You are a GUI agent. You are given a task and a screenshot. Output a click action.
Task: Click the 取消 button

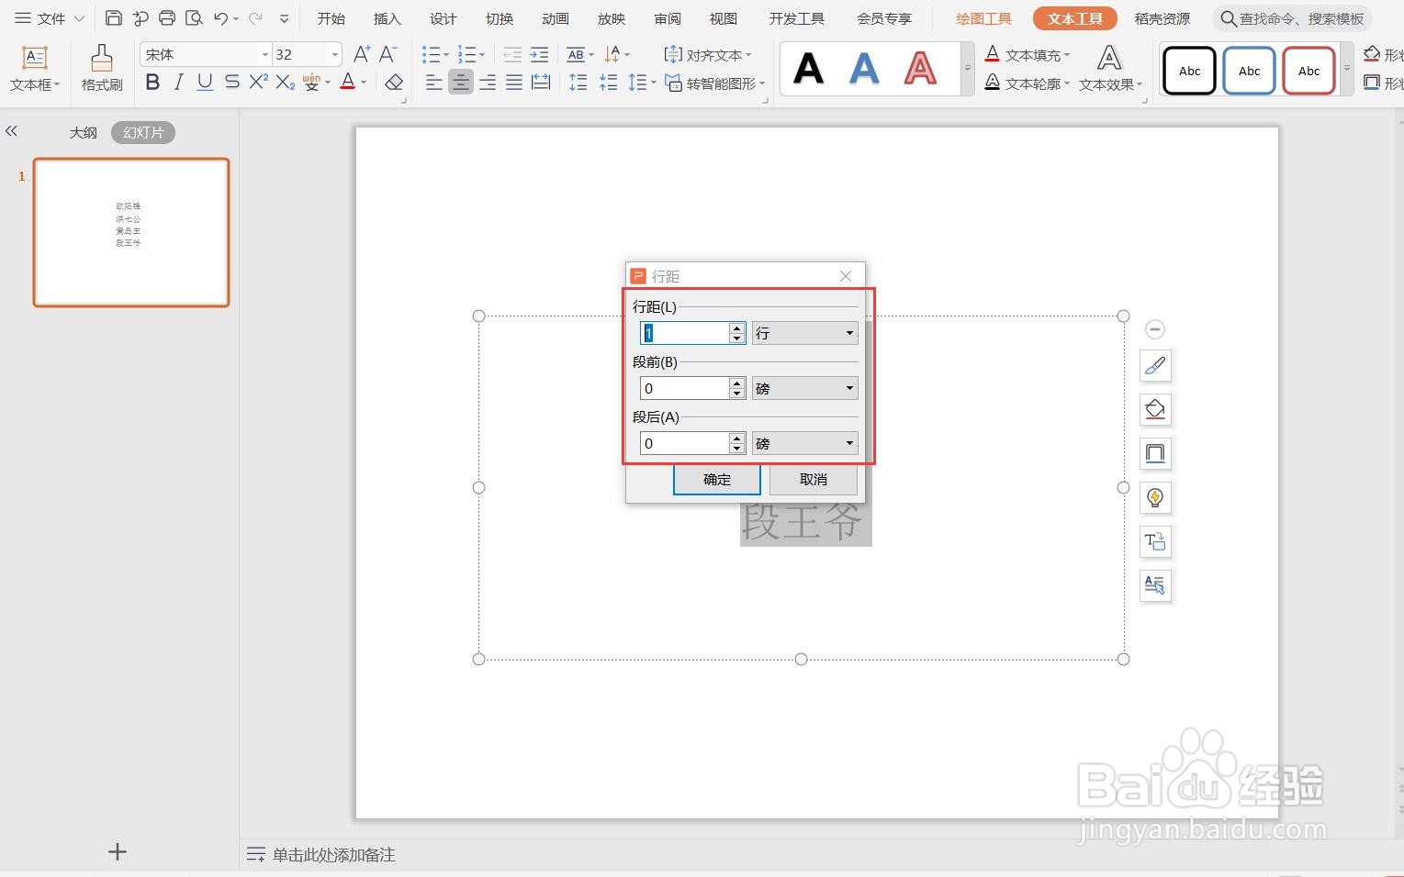point(814,479)
